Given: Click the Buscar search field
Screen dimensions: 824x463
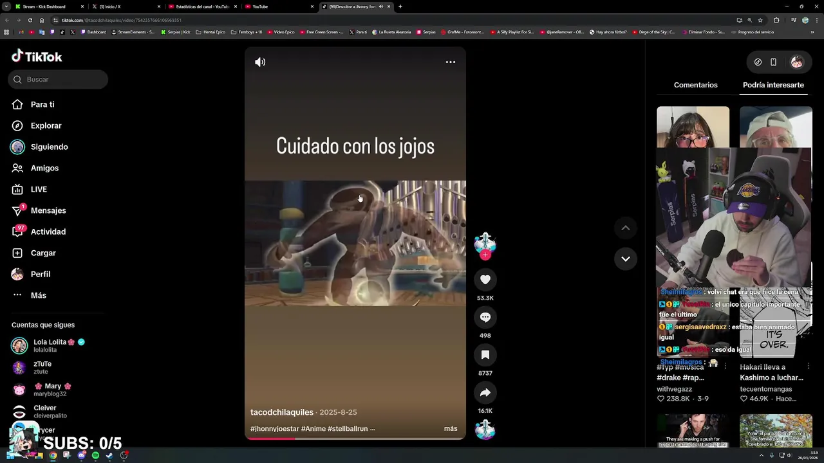Looking at the screenshot, I should tap(58, 79).
